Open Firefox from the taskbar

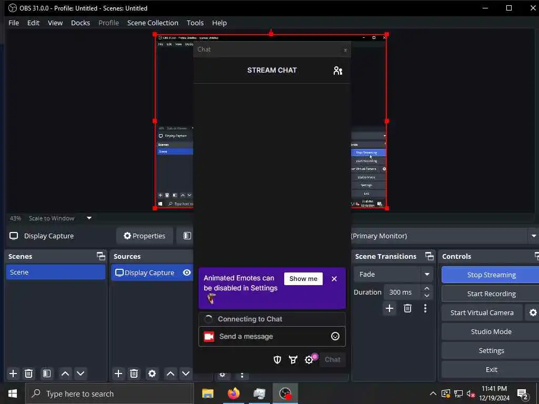[x=233, y=393]
